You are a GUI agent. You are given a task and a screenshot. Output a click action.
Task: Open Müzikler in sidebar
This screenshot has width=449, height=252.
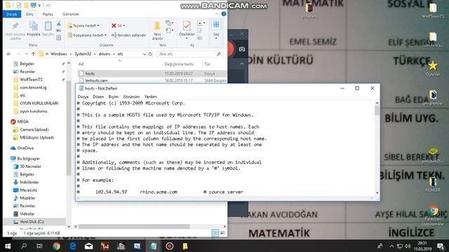point(27,198)
